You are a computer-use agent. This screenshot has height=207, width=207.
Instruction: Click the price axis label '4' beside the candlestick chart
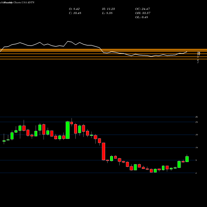(x=196, y=173)
